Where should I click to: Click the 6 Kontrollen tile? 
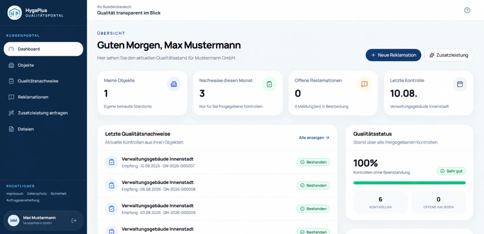pos(380,202)
